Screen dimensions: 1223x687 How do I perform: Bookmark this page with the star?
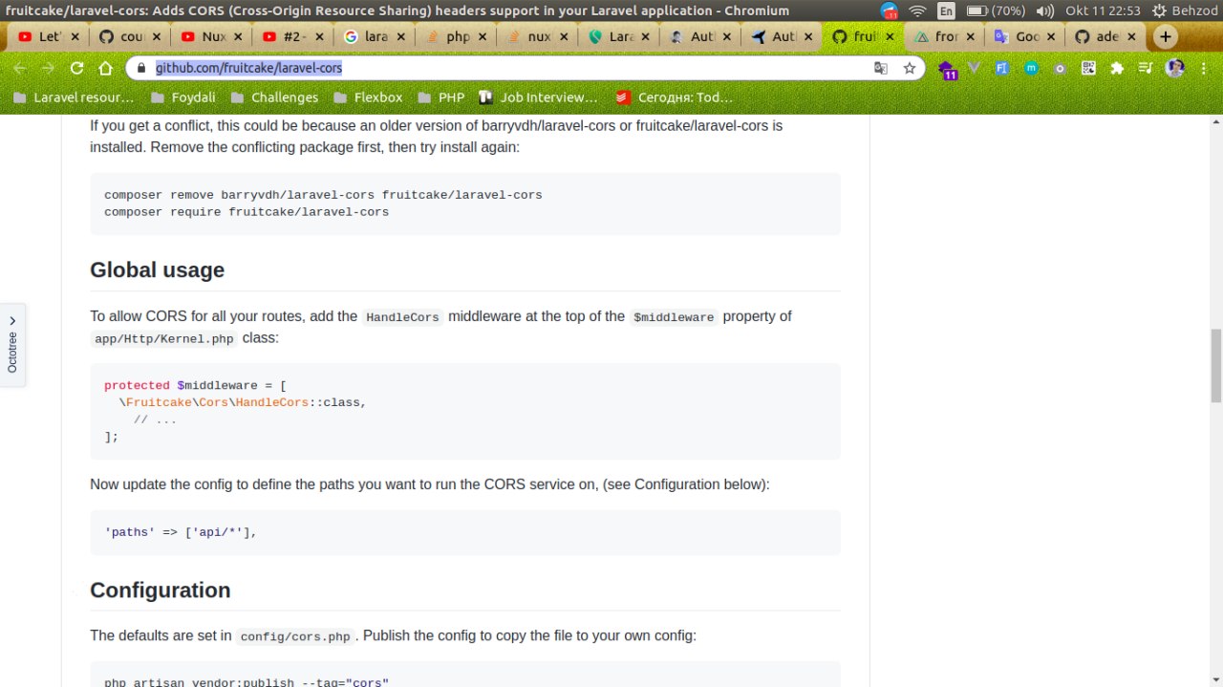(910, 69)
